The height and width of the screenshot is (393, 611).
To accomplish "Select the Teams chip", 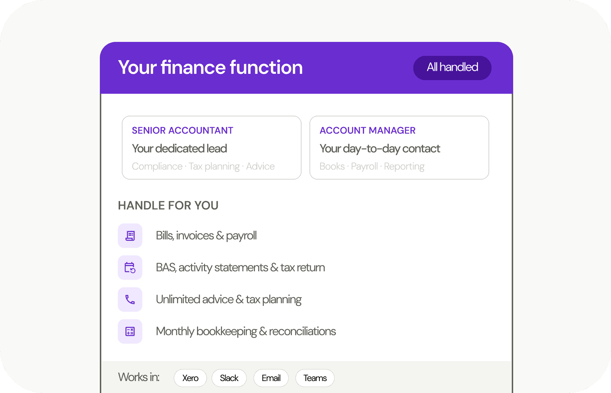I will click(315, 378).
